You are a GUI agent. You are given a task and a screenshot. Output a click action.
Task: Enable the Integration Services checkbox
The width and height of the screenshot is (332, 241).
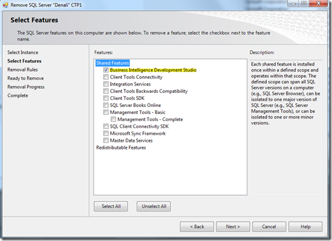click(x=106, y=84)
